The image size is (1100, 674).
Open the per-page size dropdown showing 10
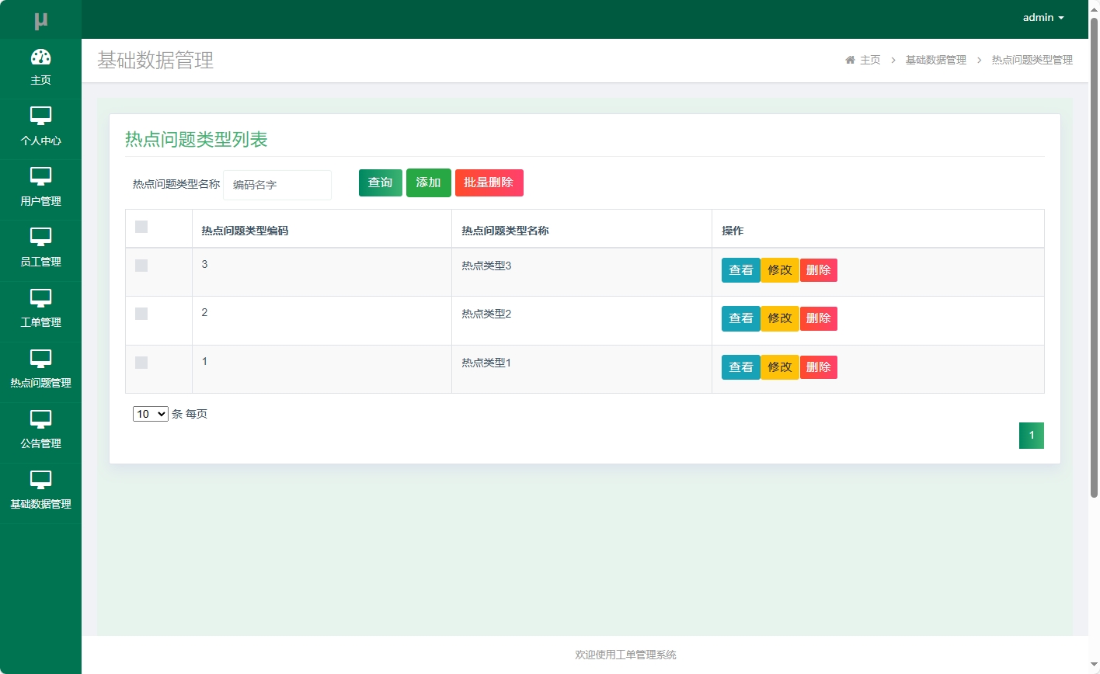(x=150, y=414)
